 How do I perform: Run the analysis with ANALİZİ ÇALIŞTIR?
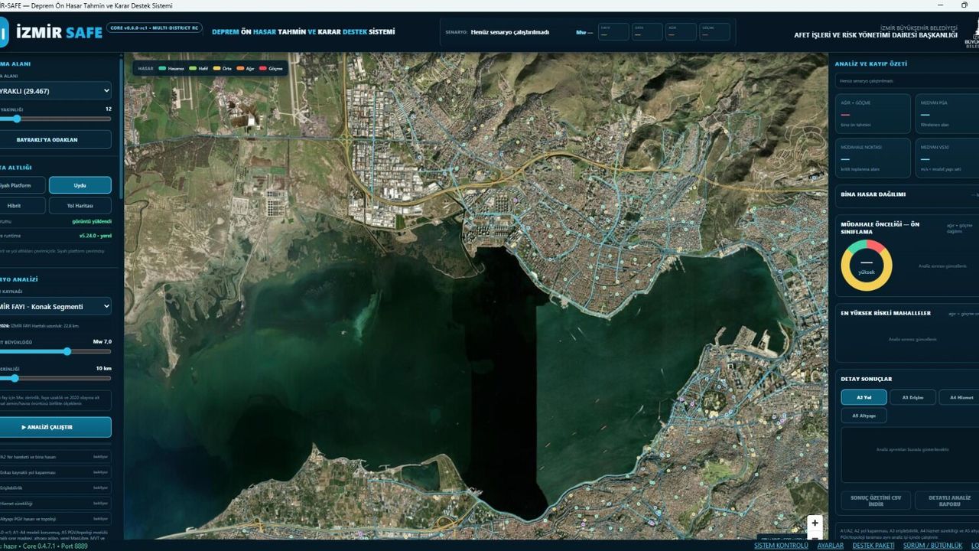tap(55, 427)
